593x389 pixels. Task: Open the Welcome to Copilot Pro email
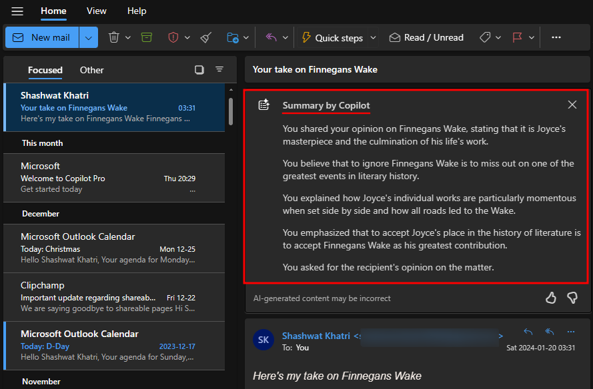114,177
